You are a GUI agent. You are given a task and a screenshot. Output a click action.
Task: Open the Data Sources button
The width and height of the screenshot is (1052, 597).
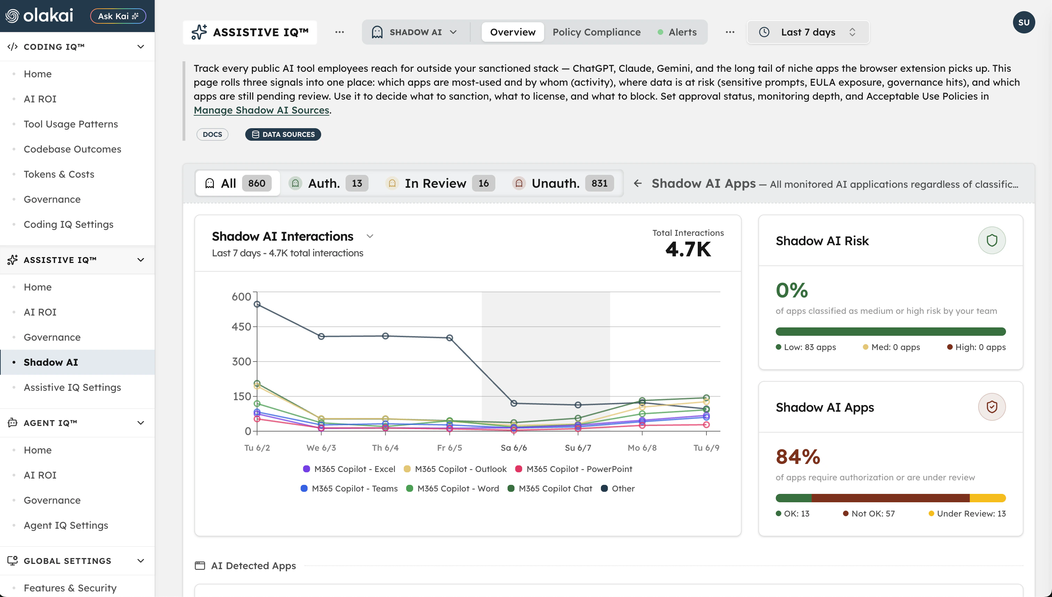click(283, 134)
